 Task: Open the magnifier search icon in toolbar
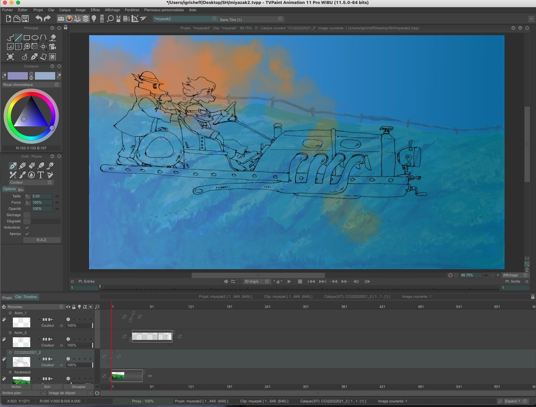click(x=110, y=19)
